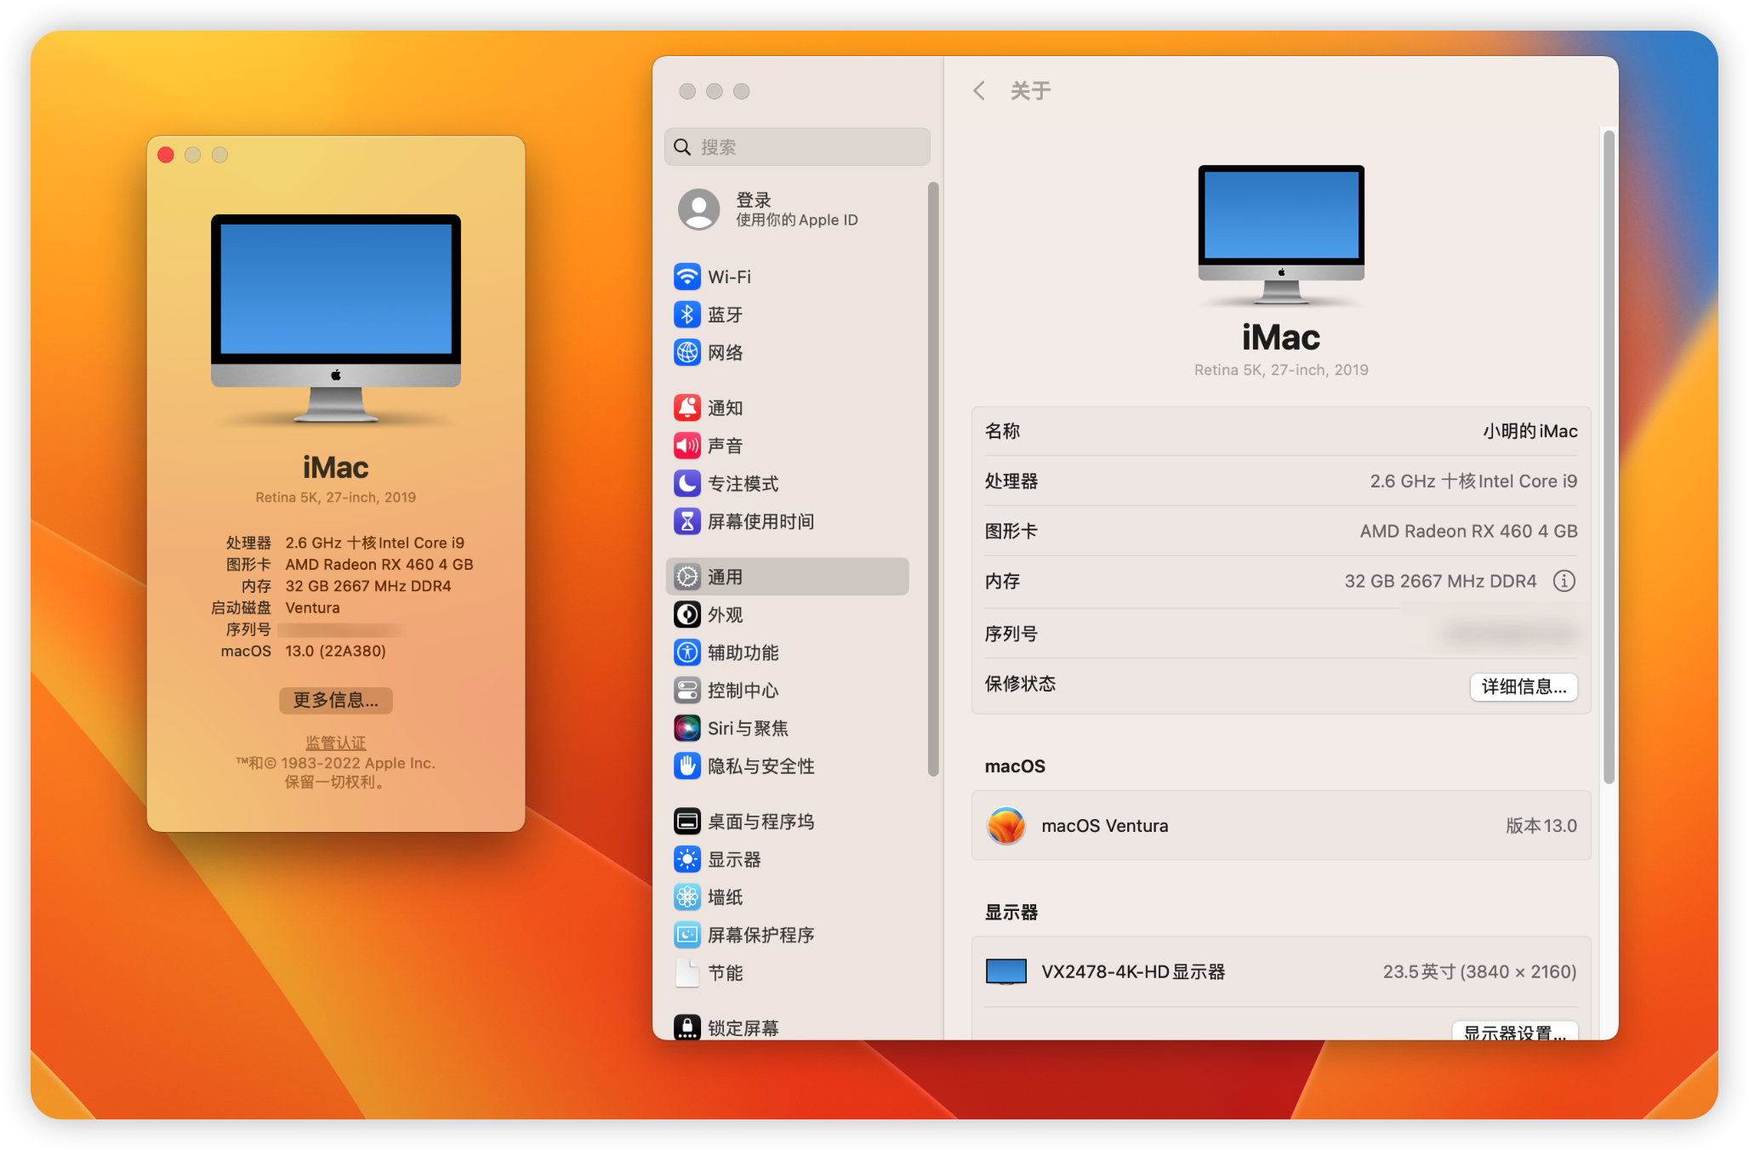Select the 通用 gear icon

[686, 577]
